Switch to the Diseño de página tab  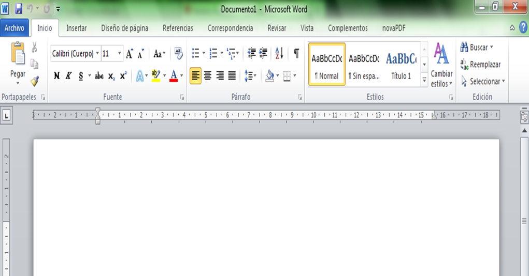click(x=124, y=28)
